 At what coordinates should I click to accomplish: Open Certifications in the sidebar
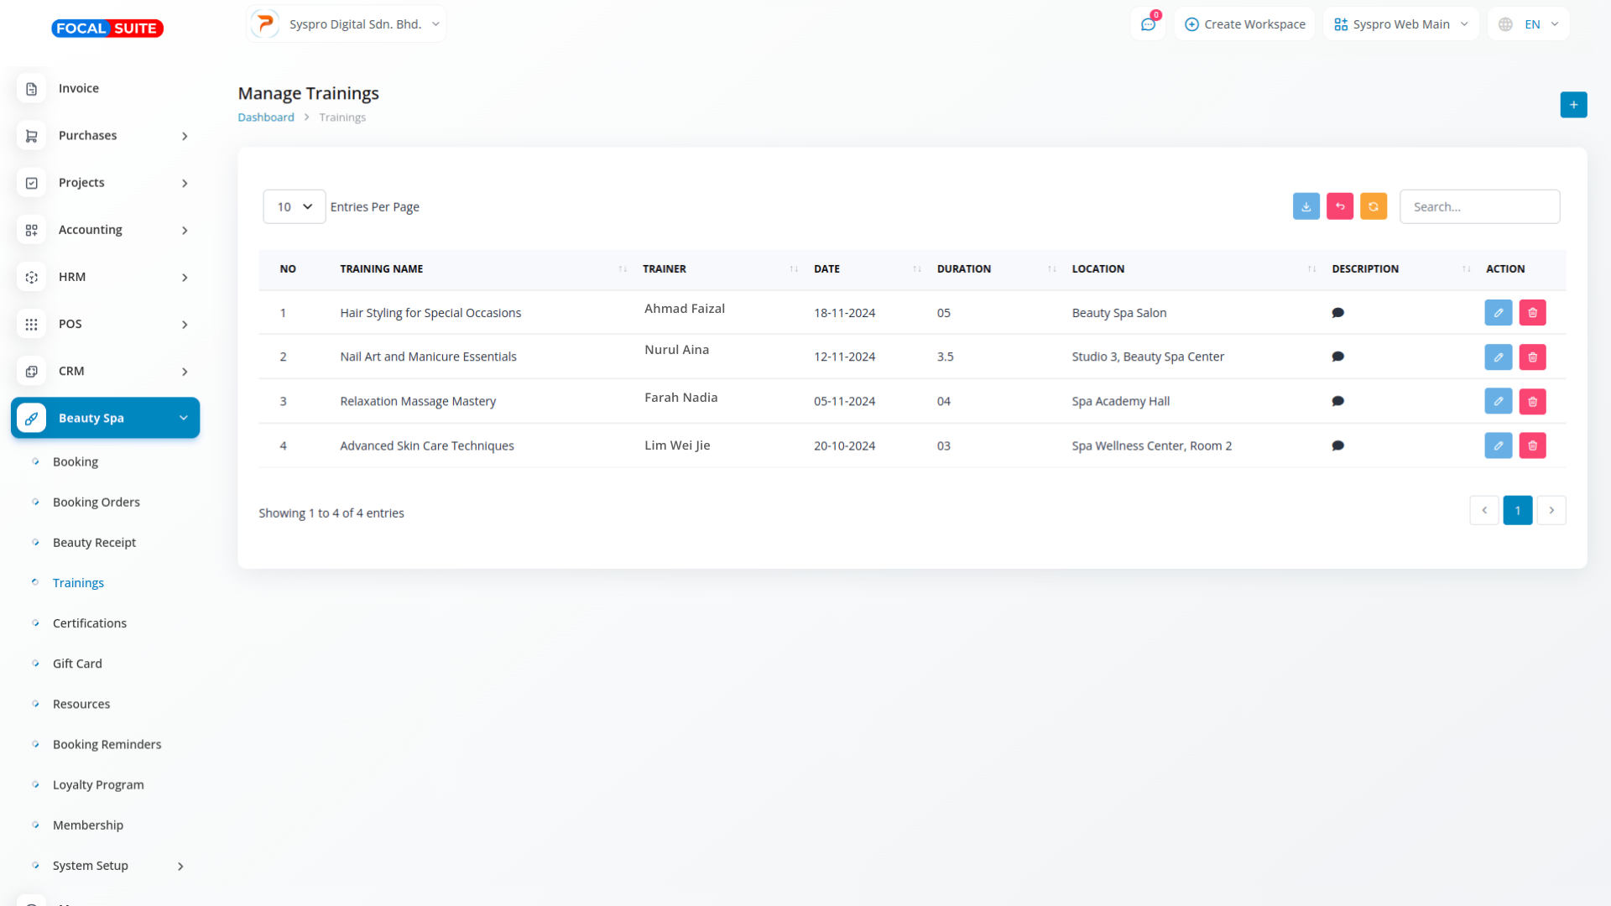click(x=89, y=623)
